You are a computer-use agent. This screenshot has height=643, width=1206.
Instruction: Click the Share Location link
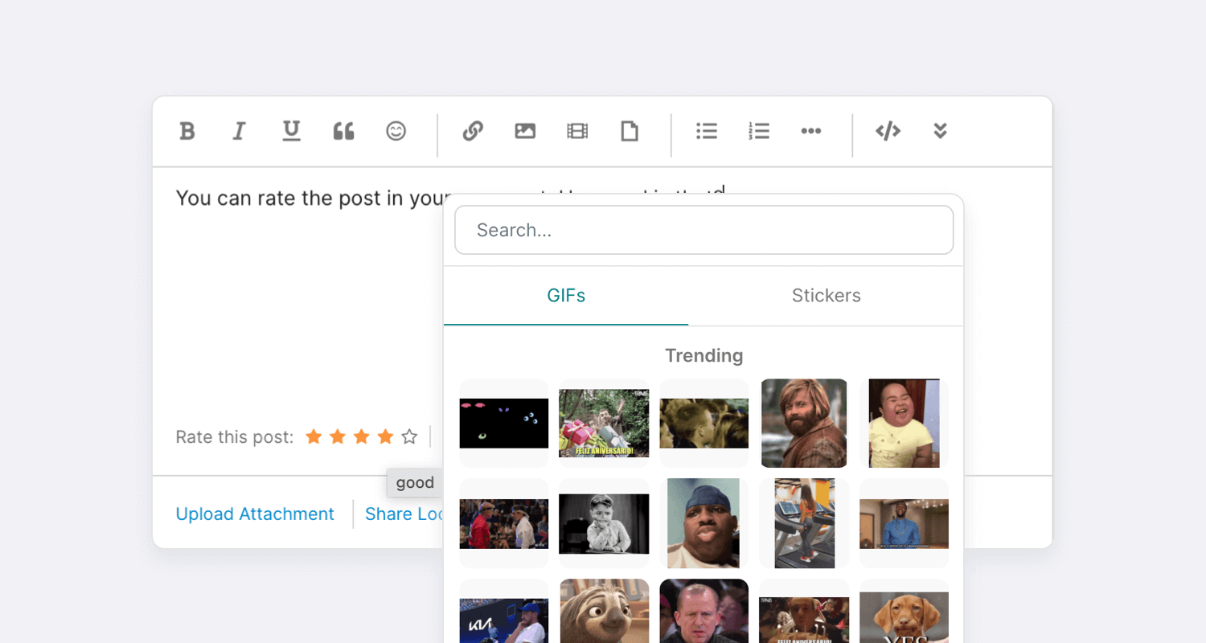[404, 514]
